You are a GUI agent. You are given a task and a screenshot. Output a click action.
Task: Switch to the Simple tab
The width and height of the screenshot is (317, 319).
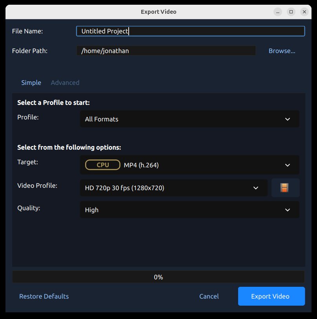[31, 82]
